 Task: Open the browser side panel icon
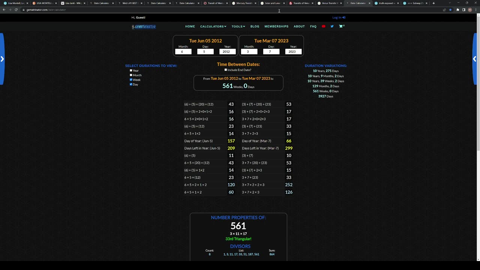463,10
